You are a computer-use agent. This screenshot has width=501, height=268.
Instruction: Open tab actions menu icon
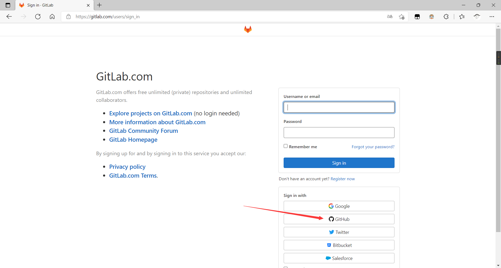[x=8, y=5]
